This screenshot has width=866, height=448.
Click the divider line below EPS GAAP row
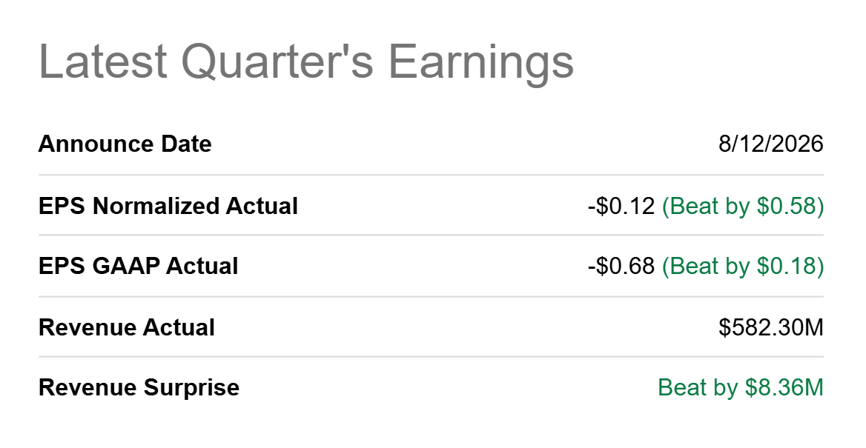coord(431,296)
